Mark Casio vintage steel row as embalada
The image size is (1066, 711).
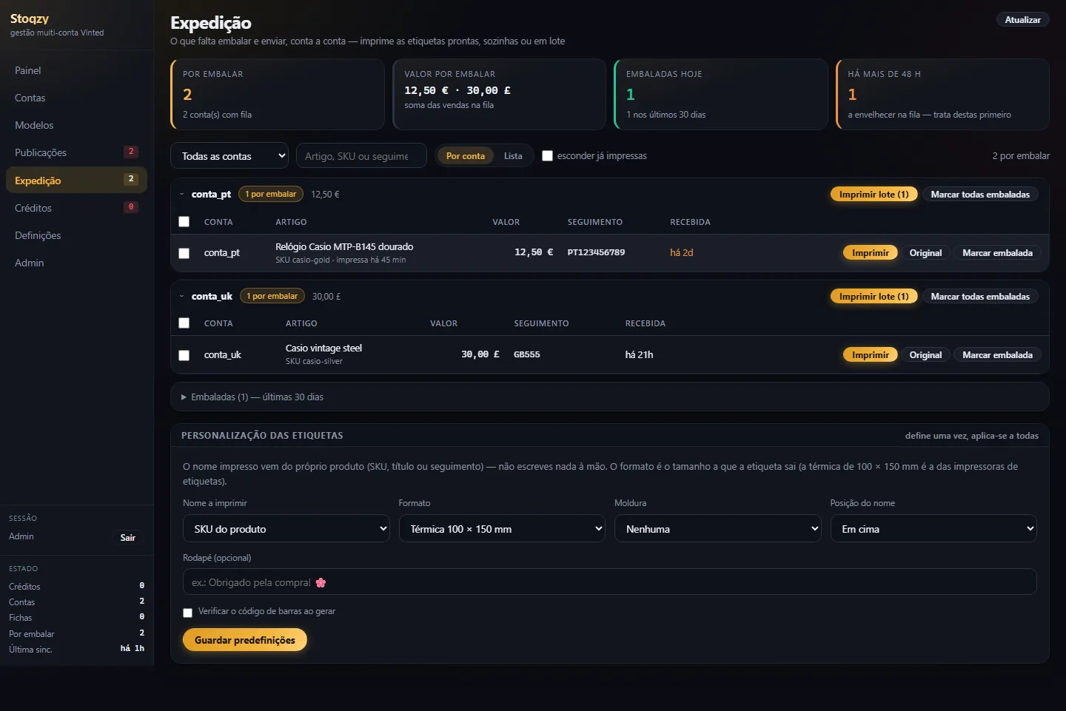[x=997, y=354]
